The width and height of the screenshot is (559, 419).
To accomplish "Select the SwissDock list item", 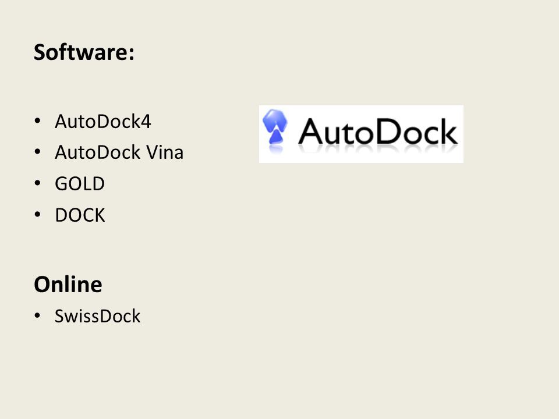I will (x=98, y=316).
